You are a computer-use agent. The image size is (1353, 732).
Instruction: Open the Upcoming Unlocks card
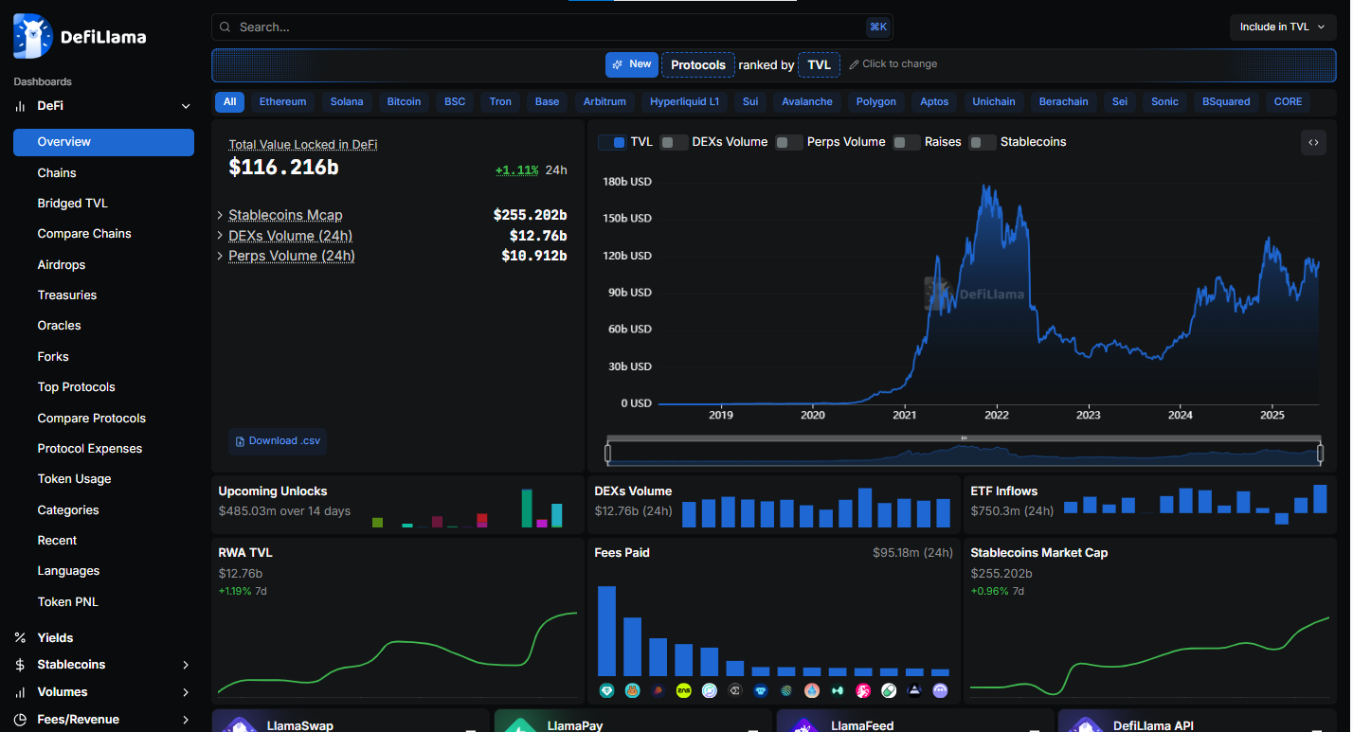click(x=397, y=504)
